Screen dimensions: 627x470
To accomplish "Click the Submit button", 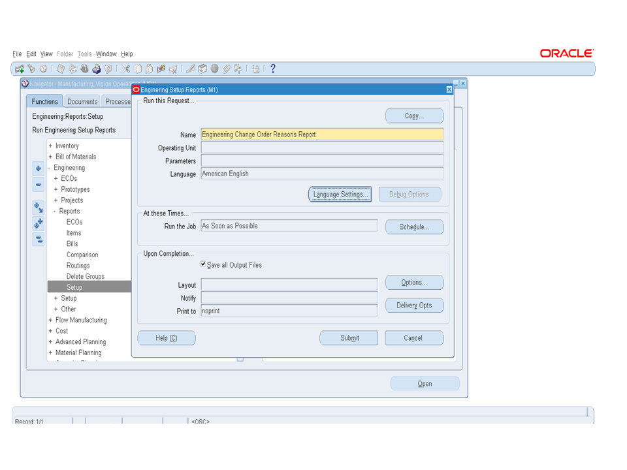I will (349, 338).
